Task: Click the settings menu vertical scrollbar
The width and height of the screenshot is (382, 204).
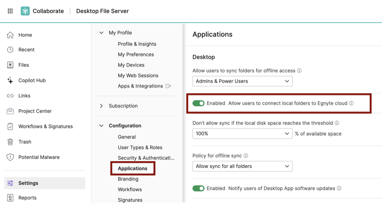Action: [184, 113]
